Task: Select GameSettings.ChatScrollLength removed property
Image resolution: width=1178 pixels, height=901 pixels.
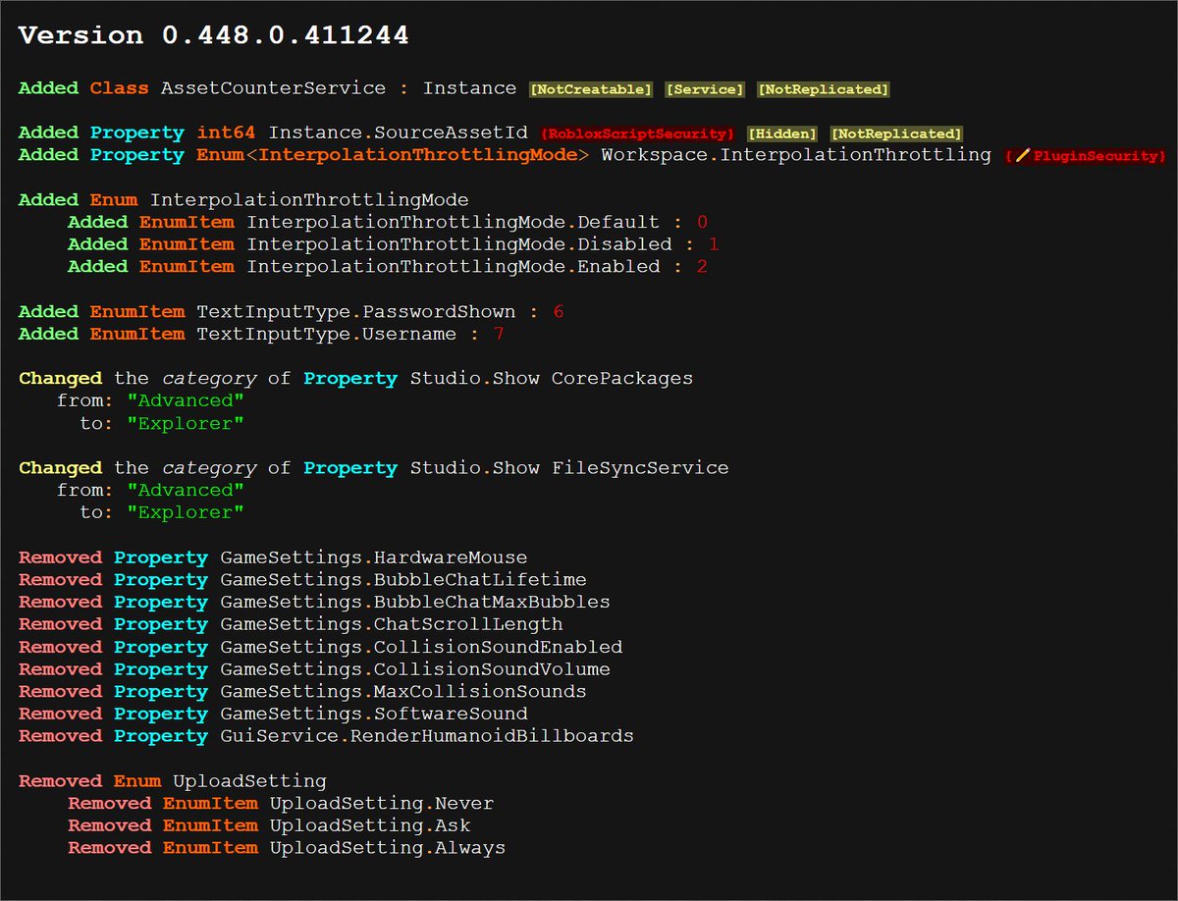Action: pyautogui.click(x=392, y=624)
